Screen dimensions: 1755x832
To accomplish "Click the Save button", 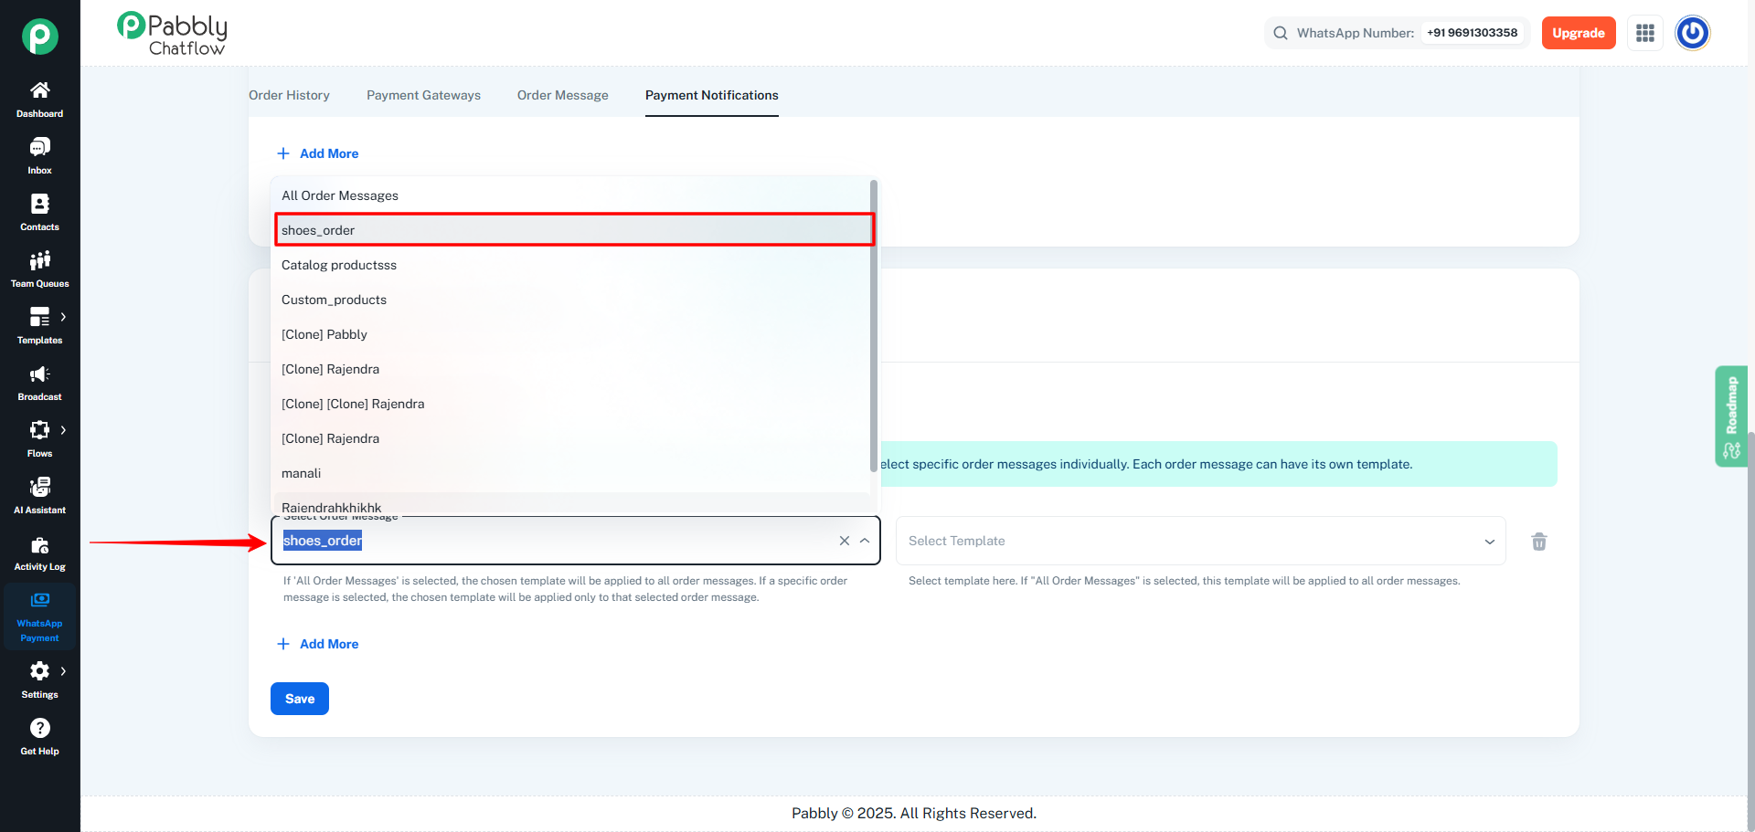I will click(300, 699).
